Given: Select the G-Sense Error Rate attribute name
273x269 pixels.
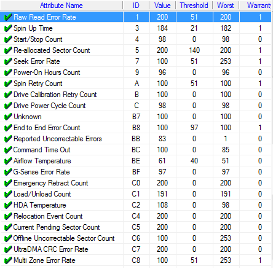Looking at the screenshot, I should 42,172.
